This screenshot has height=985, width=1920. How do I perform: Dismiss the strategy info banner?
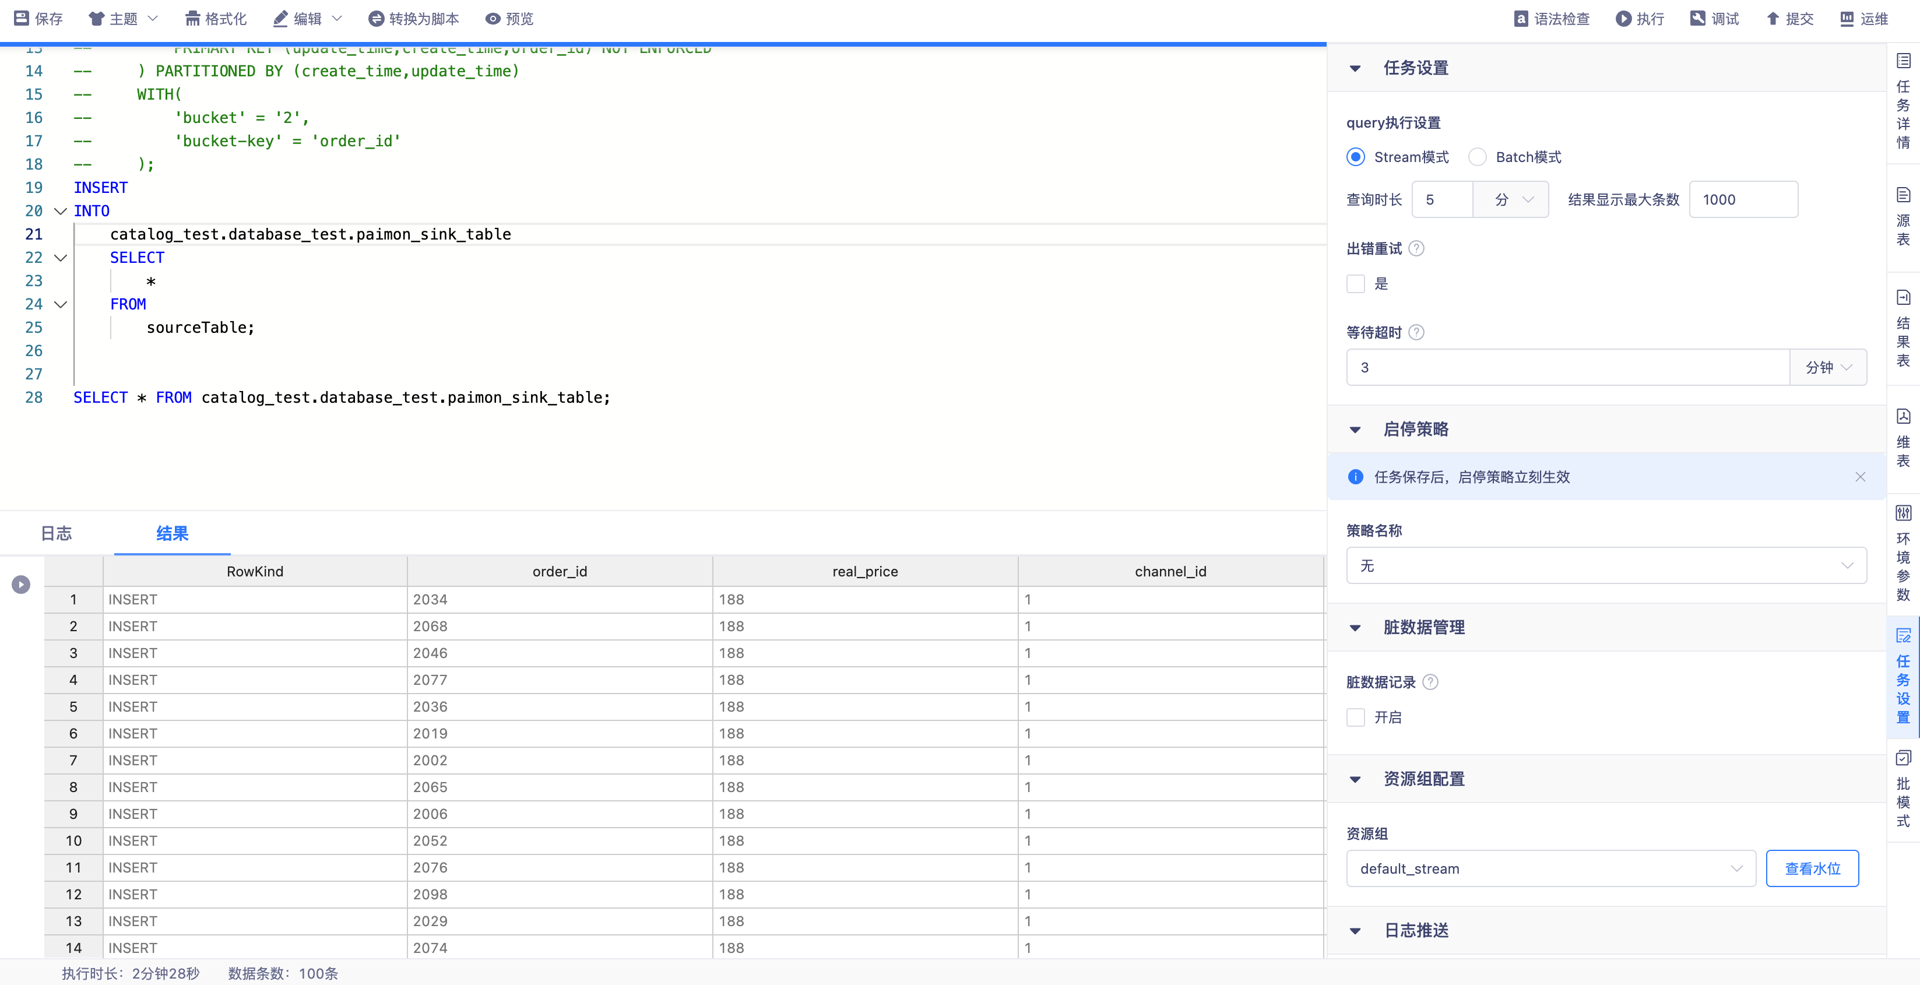tap(1861, 477)
